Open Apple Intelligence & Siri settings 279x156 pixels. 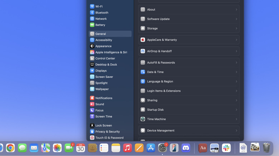[110, 52]
